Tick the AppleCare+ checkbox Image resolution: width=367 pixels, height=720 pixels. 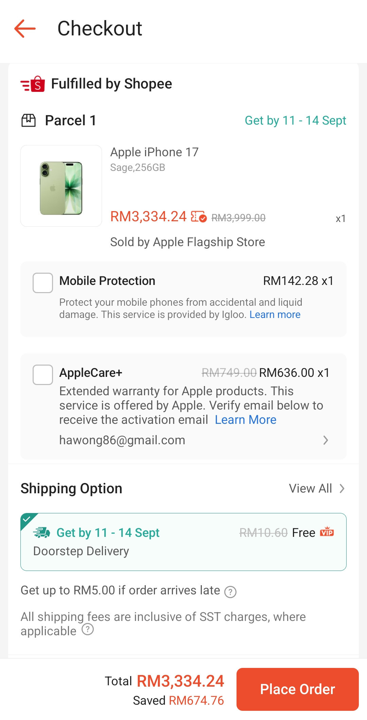click(43, 374)
